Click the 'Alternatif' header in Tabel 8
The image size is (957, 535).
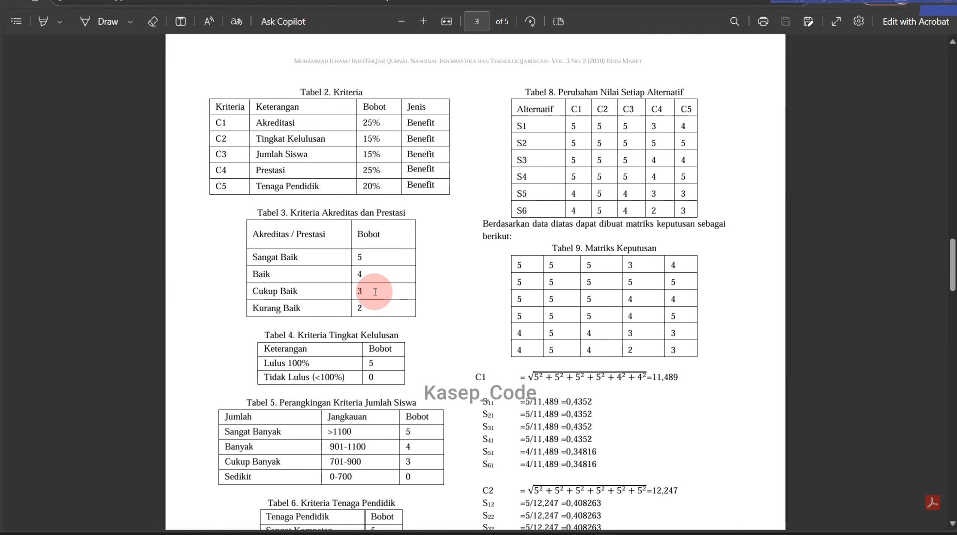click(535, 109)
